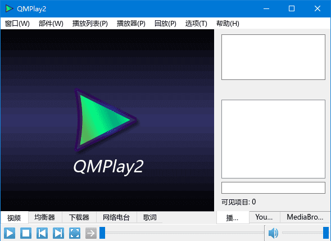
Task: Select the 播... playlist tab
Action: tap(233, 217)
